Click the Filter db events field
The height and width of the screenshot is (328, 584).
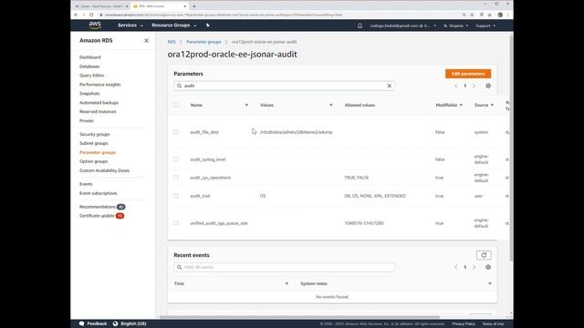click(284, 267)
